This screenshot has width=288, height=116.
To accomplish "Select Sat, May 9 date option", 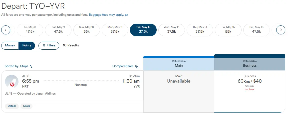I will 58,30.
